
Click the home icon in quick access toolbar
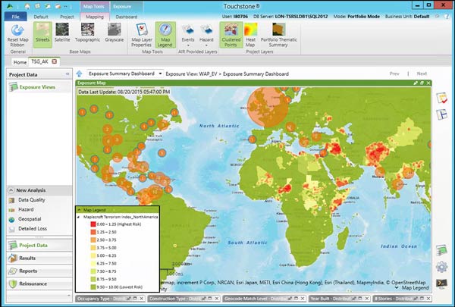tap(27, 6)
